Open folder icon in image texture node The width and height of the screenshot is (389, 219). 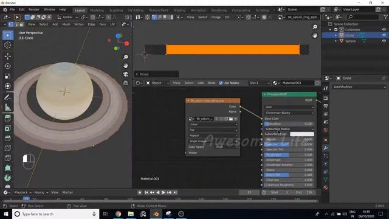231,119
